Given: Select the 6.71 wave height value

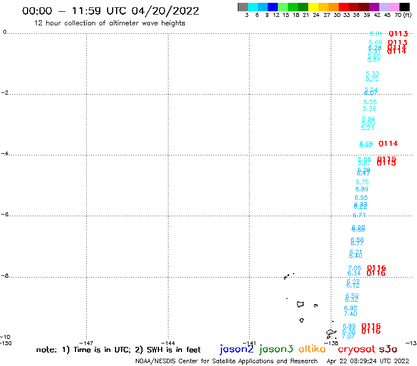Looking at the screenshot, I should click(x=359, y=215).
